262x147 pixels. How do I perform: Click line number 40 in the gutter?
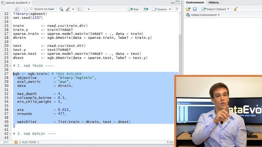[7, 126]
